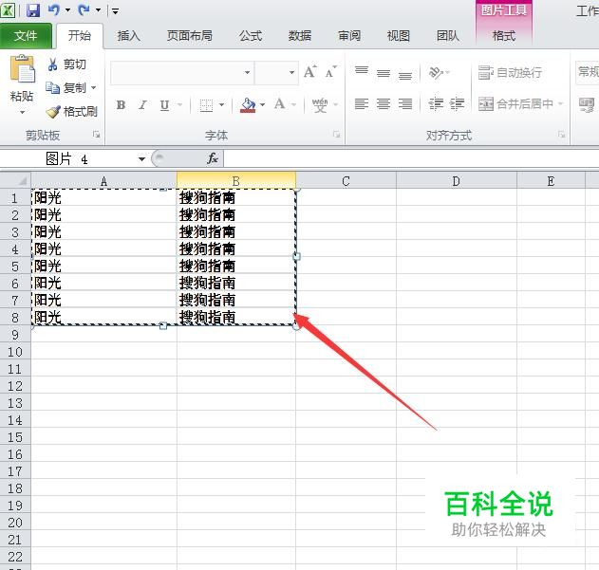
Task: Align text right
Action: [405, 103]
